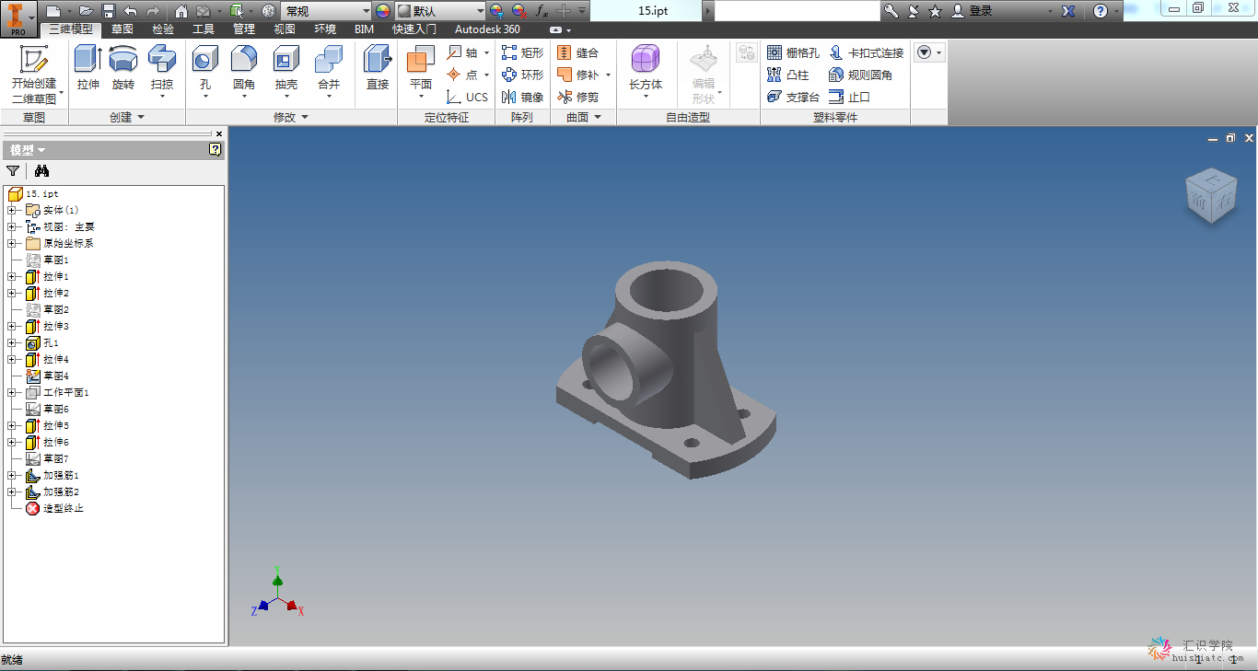This screenshot has width=1258, height=671.
Task: Switch to the 视图 ribbon tab
Action: click(x=285, y=29)
